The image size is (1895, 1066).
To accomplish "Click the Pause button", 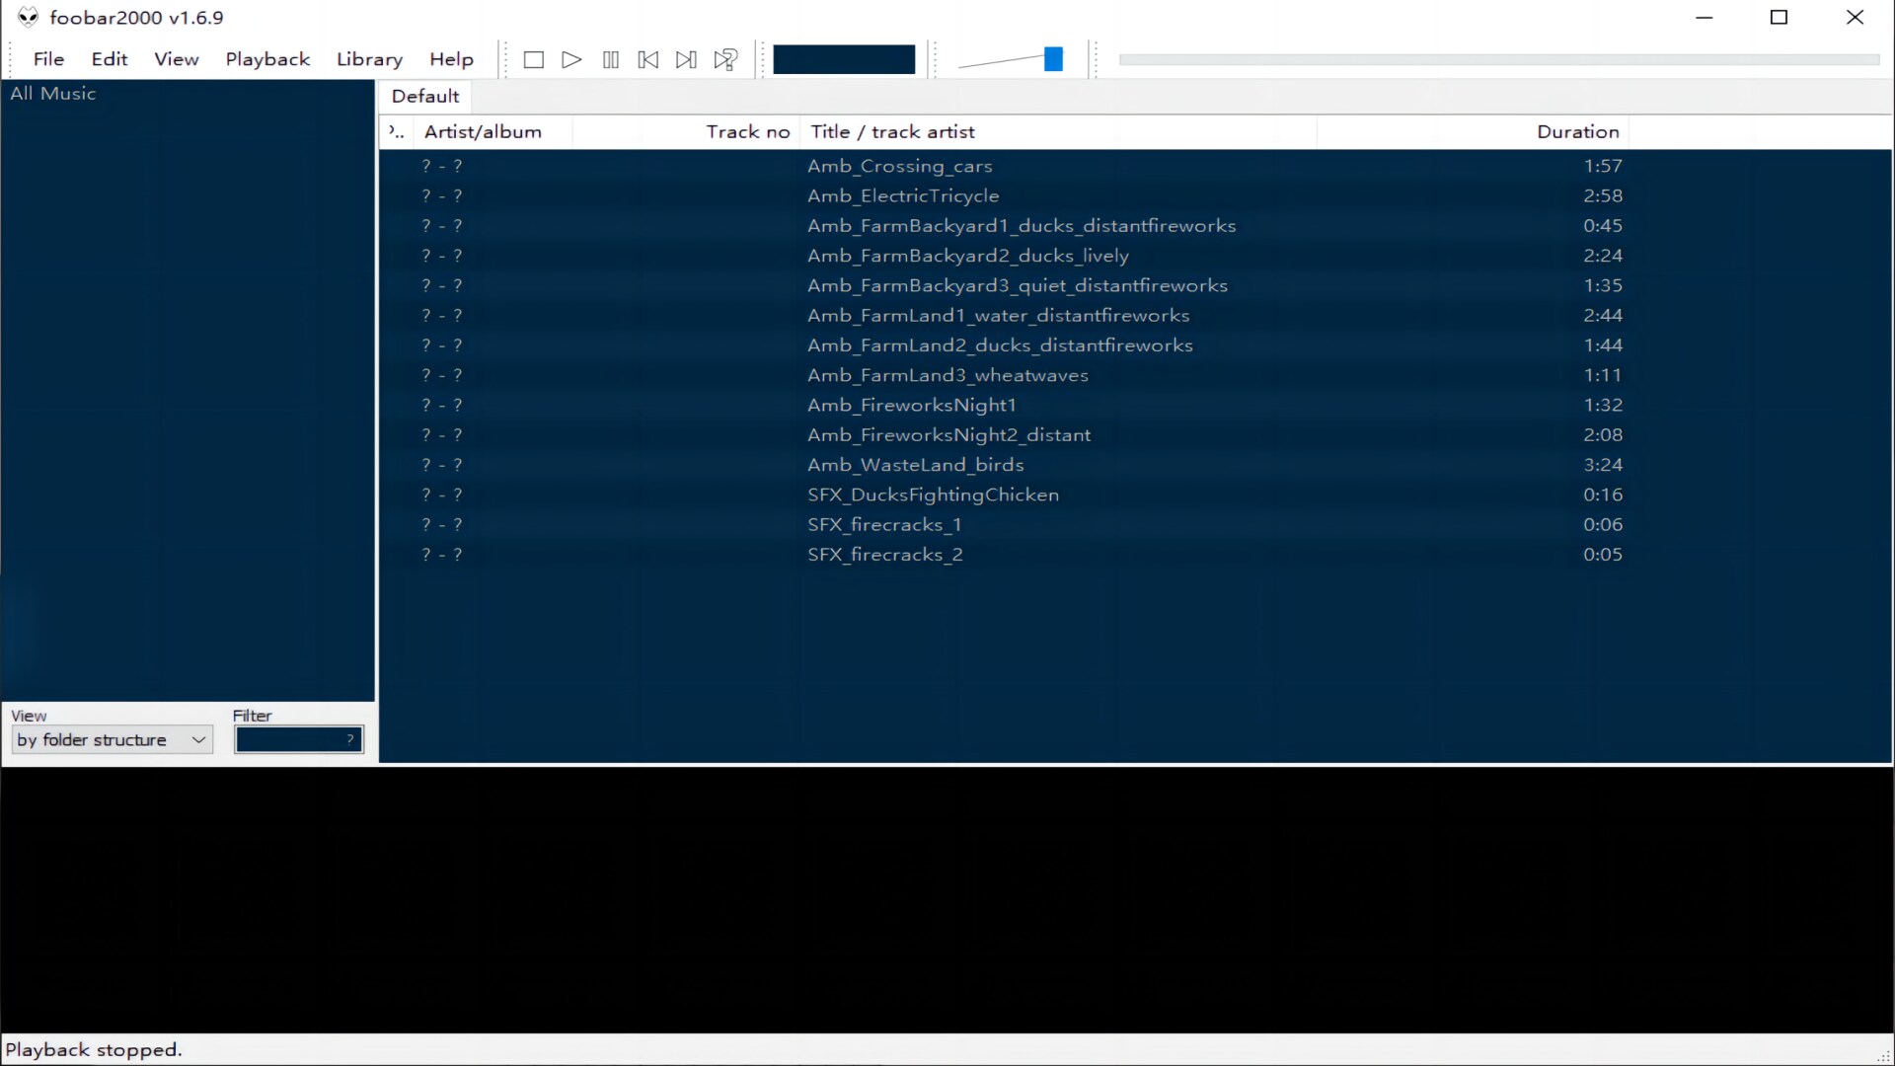I will tap(611, 60).
